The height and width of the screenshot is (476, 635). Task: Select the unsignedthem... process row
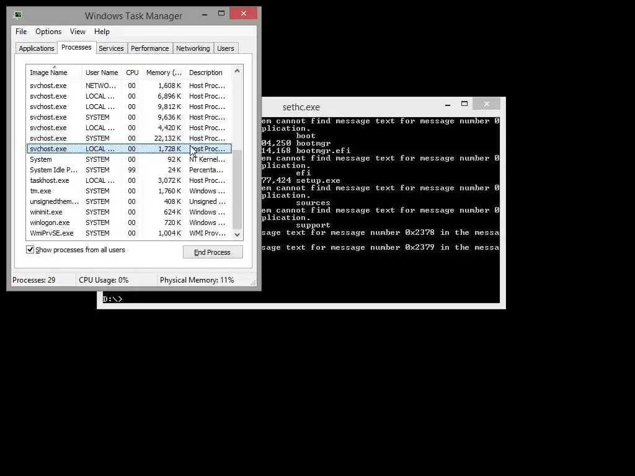pos(129,201)
